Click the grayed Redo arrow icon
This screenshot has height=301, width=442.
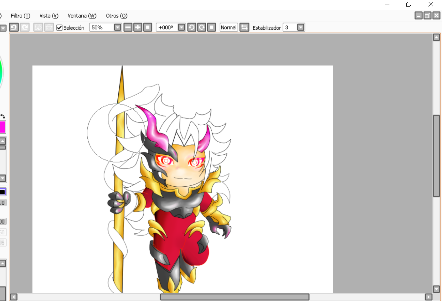pos(25,27)
